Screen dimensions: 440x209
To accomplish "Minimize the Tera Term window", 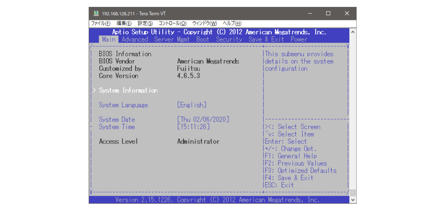I will 310,13.
